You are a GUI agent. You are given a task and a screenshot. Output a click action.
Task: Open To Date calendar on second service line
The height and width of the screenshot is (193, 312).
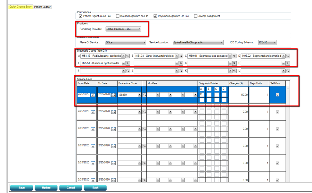point(113,112)
